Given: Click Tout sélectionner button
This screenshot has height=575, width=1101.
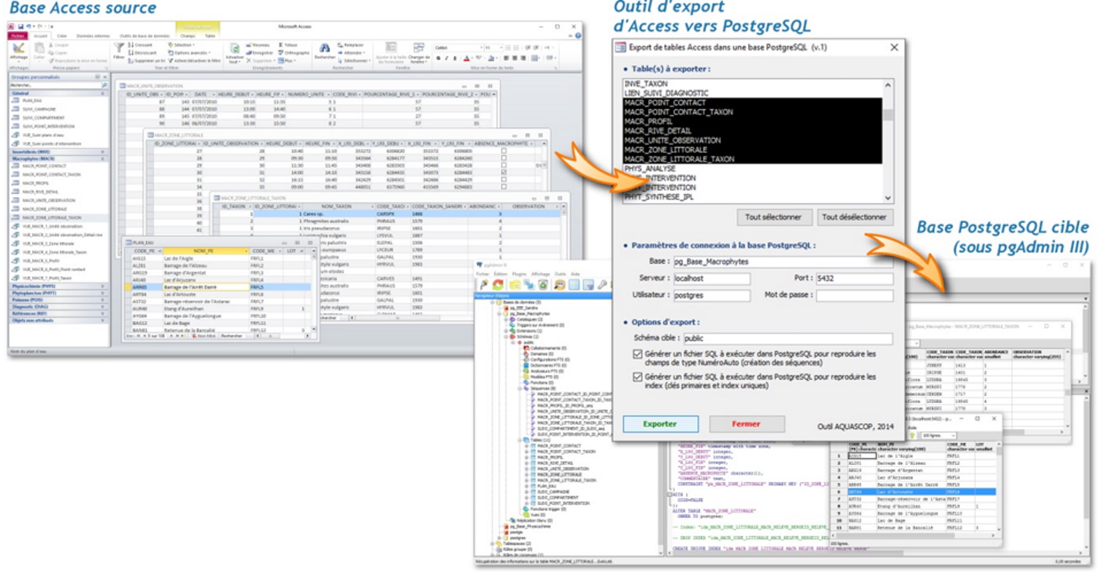Looking at the screenshot, I should tap(773, 217).
